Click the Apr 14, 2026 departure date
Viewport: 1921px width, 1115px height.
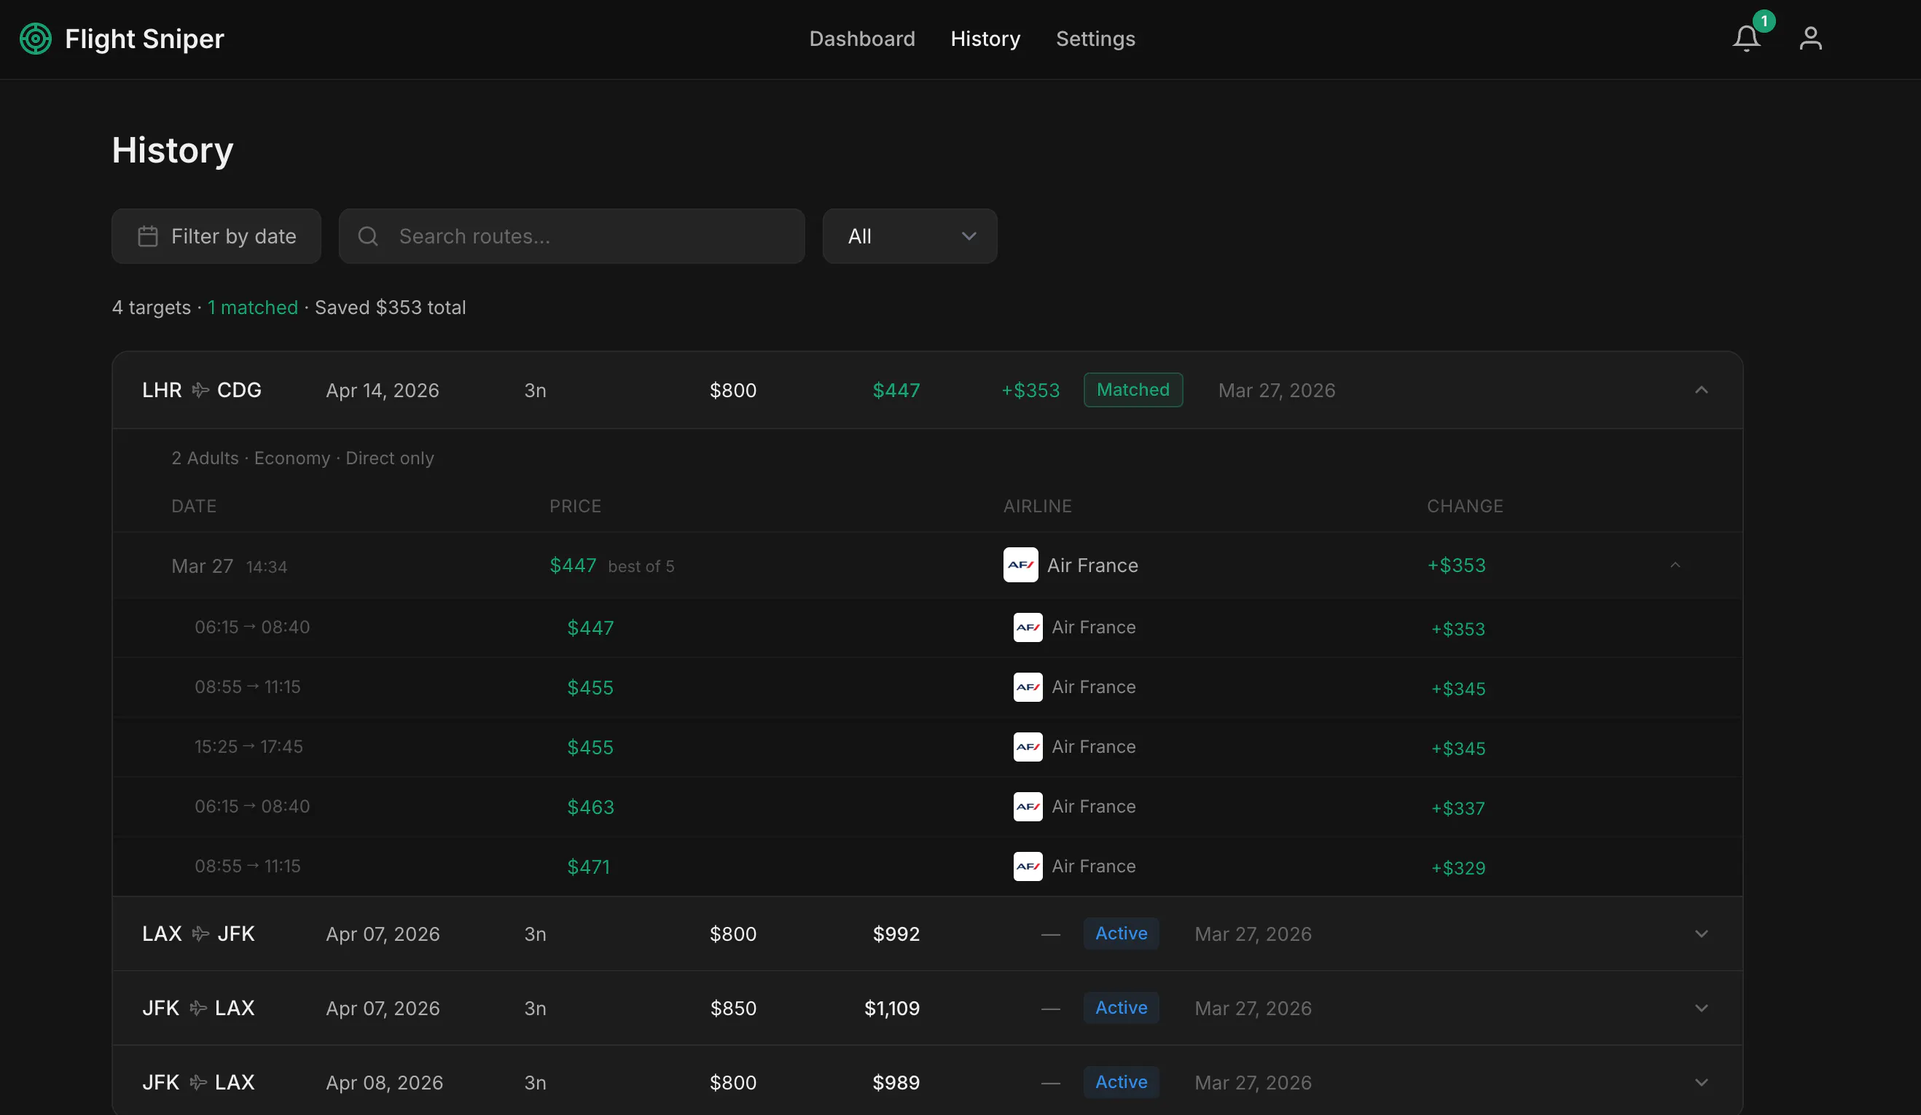pos(382,390)
